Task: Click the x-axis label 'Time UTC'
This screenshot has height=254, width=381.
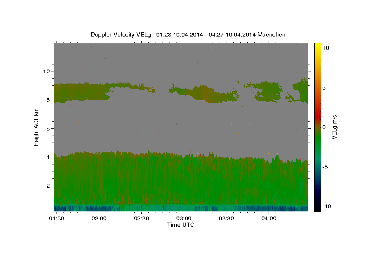Action: point(181,225)
